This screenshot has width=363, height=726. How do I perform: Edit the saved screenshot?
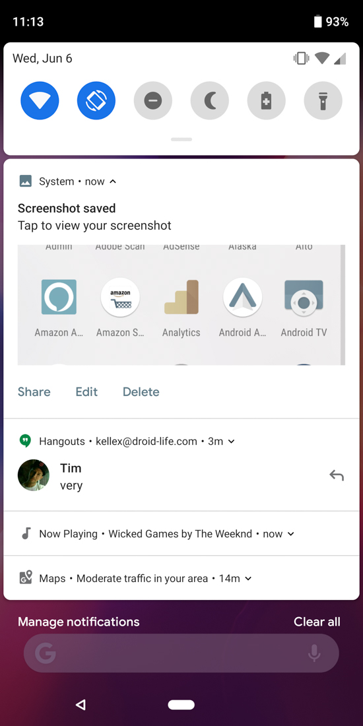click(x=86, y=392)
